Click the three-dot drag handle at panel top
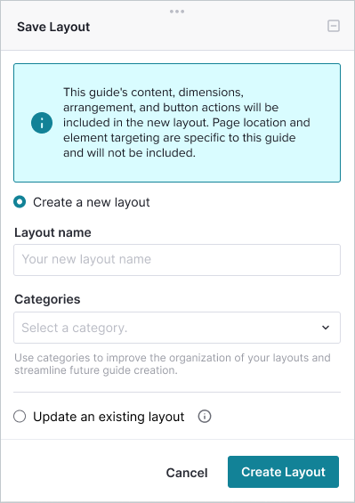Screen dimensions: 355x503 [177, 12]
